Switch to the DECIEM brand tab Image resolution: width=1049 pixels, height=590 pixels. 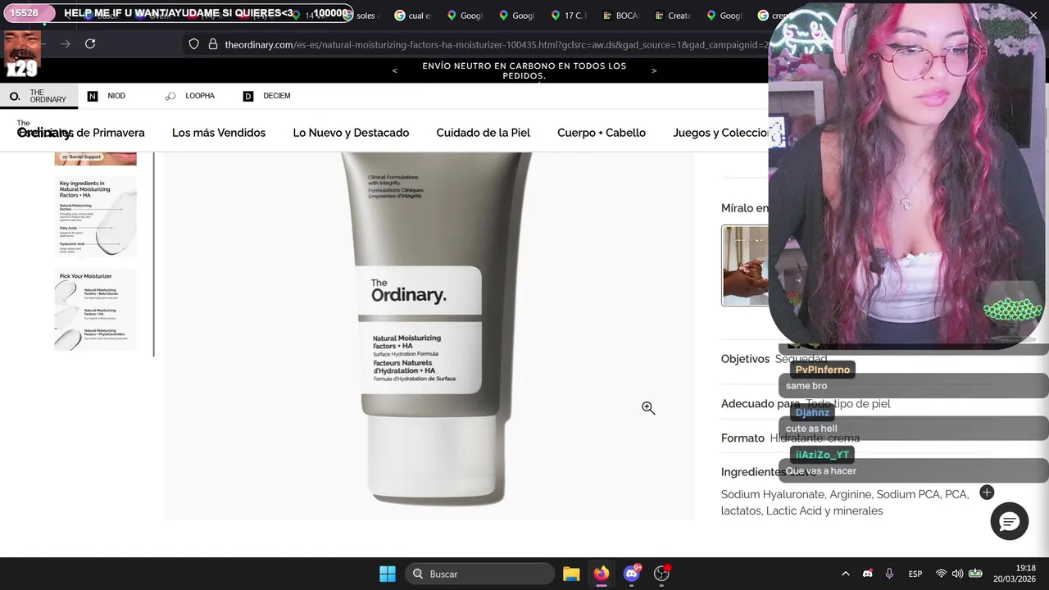click(267, 96)
